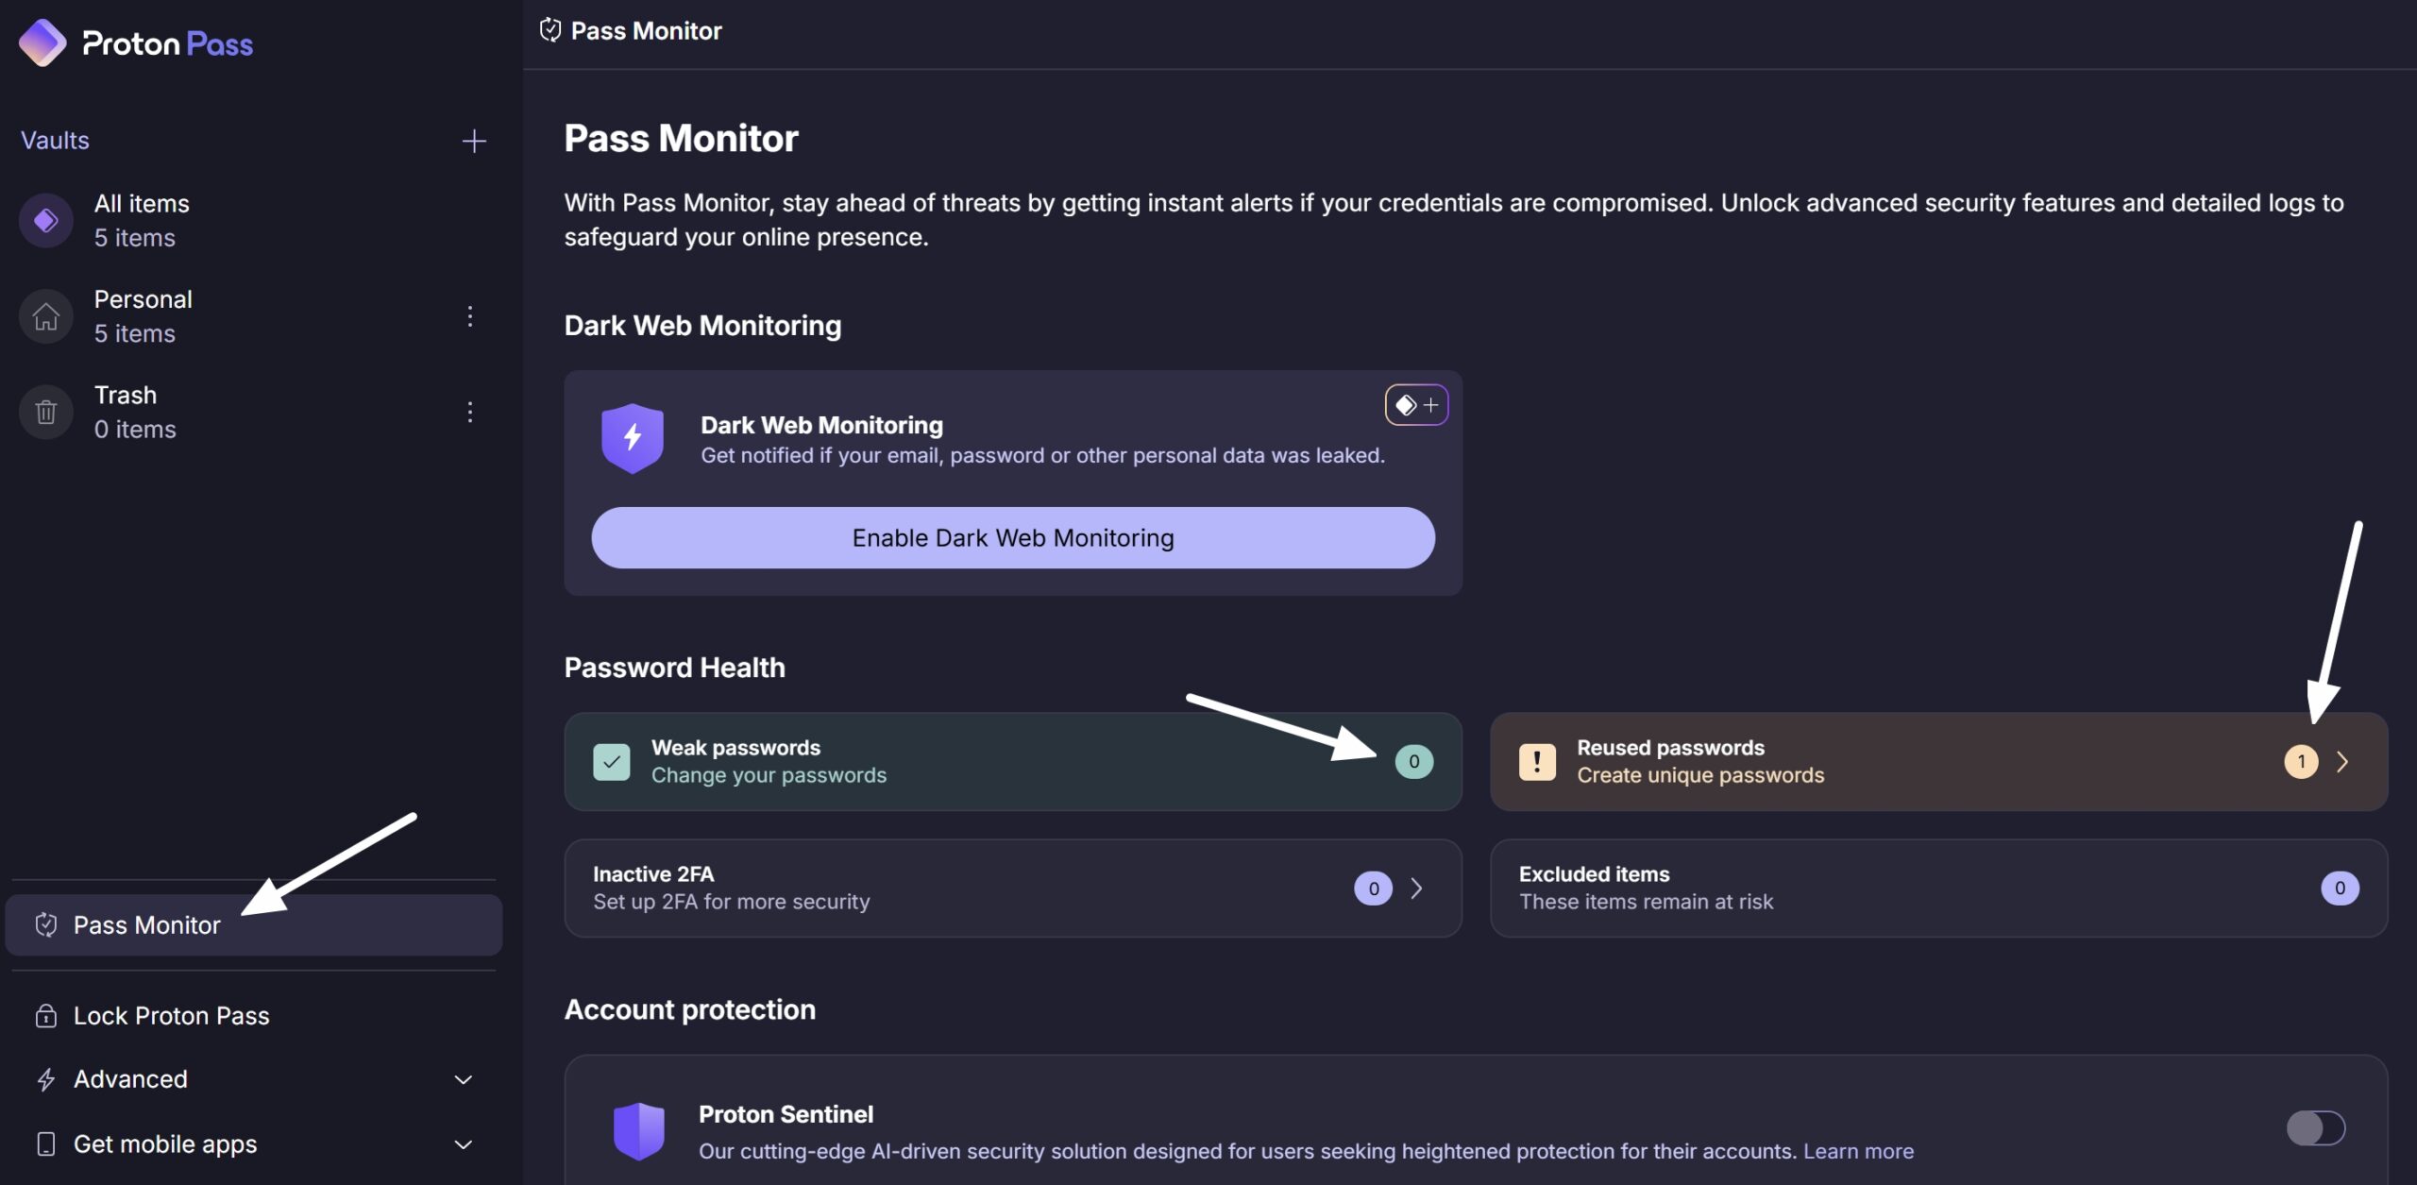
Task: Select Lock Proton Pass
Action: (x=254, y=1015)
